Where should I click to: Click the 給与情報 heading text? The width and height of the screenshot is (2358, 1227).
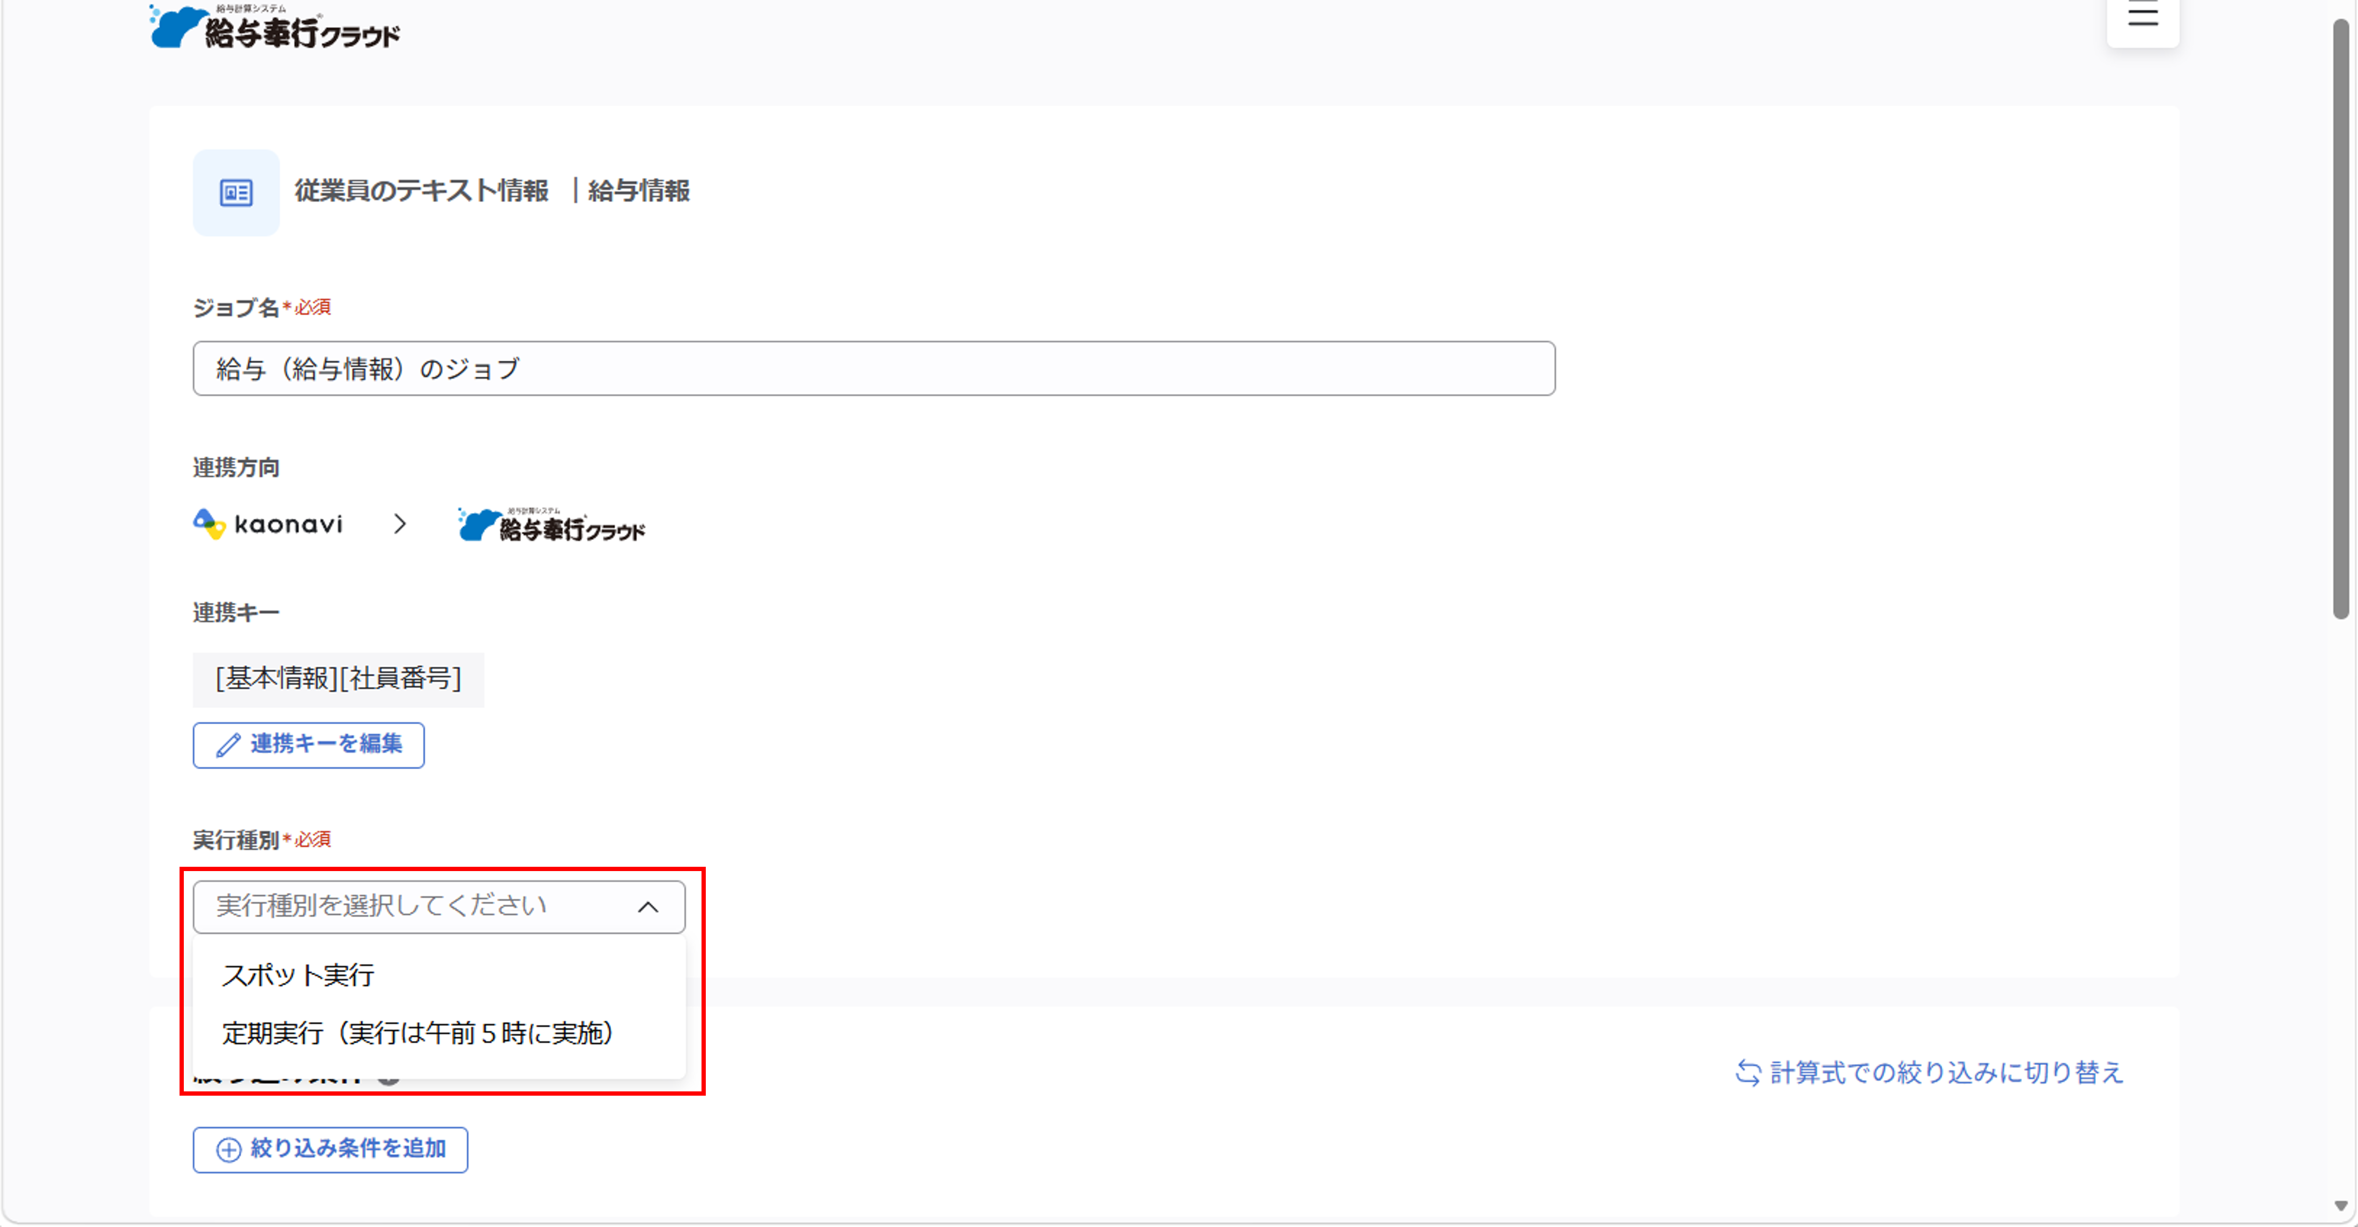639,190
